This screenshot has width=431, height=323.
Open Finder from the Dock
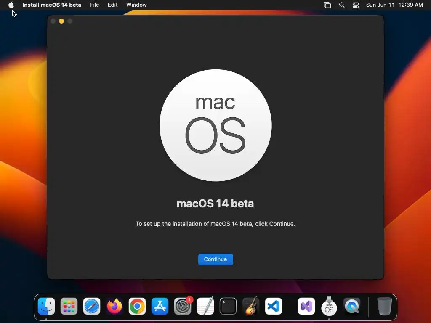click(46, 306)
